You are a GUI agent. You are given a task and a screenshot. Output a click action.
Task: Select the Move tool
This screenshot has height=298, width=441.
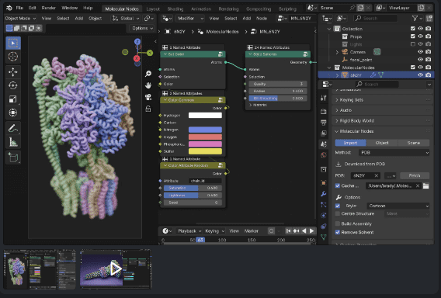coord(13,72)
